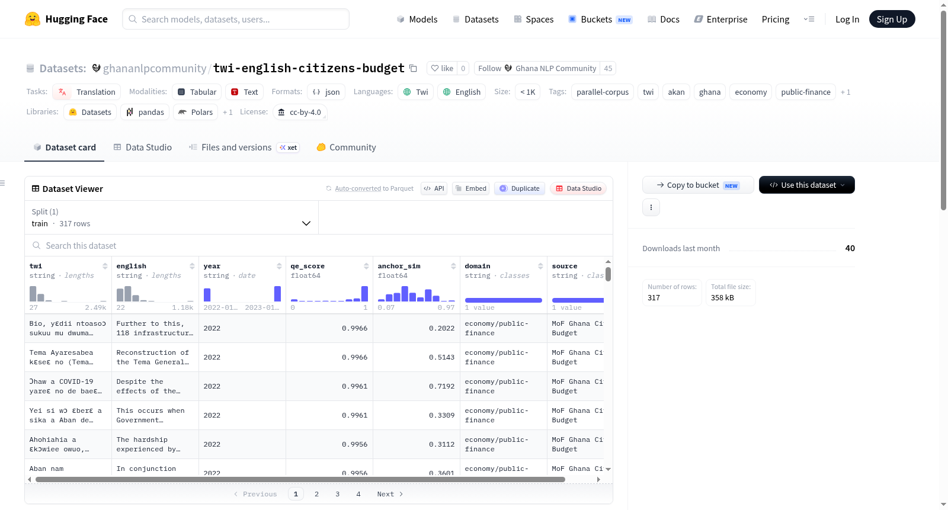Open the ghananlpcommunity organization link
The height and width of the screenshot is (510, 948).
click(x=155, y=69)
